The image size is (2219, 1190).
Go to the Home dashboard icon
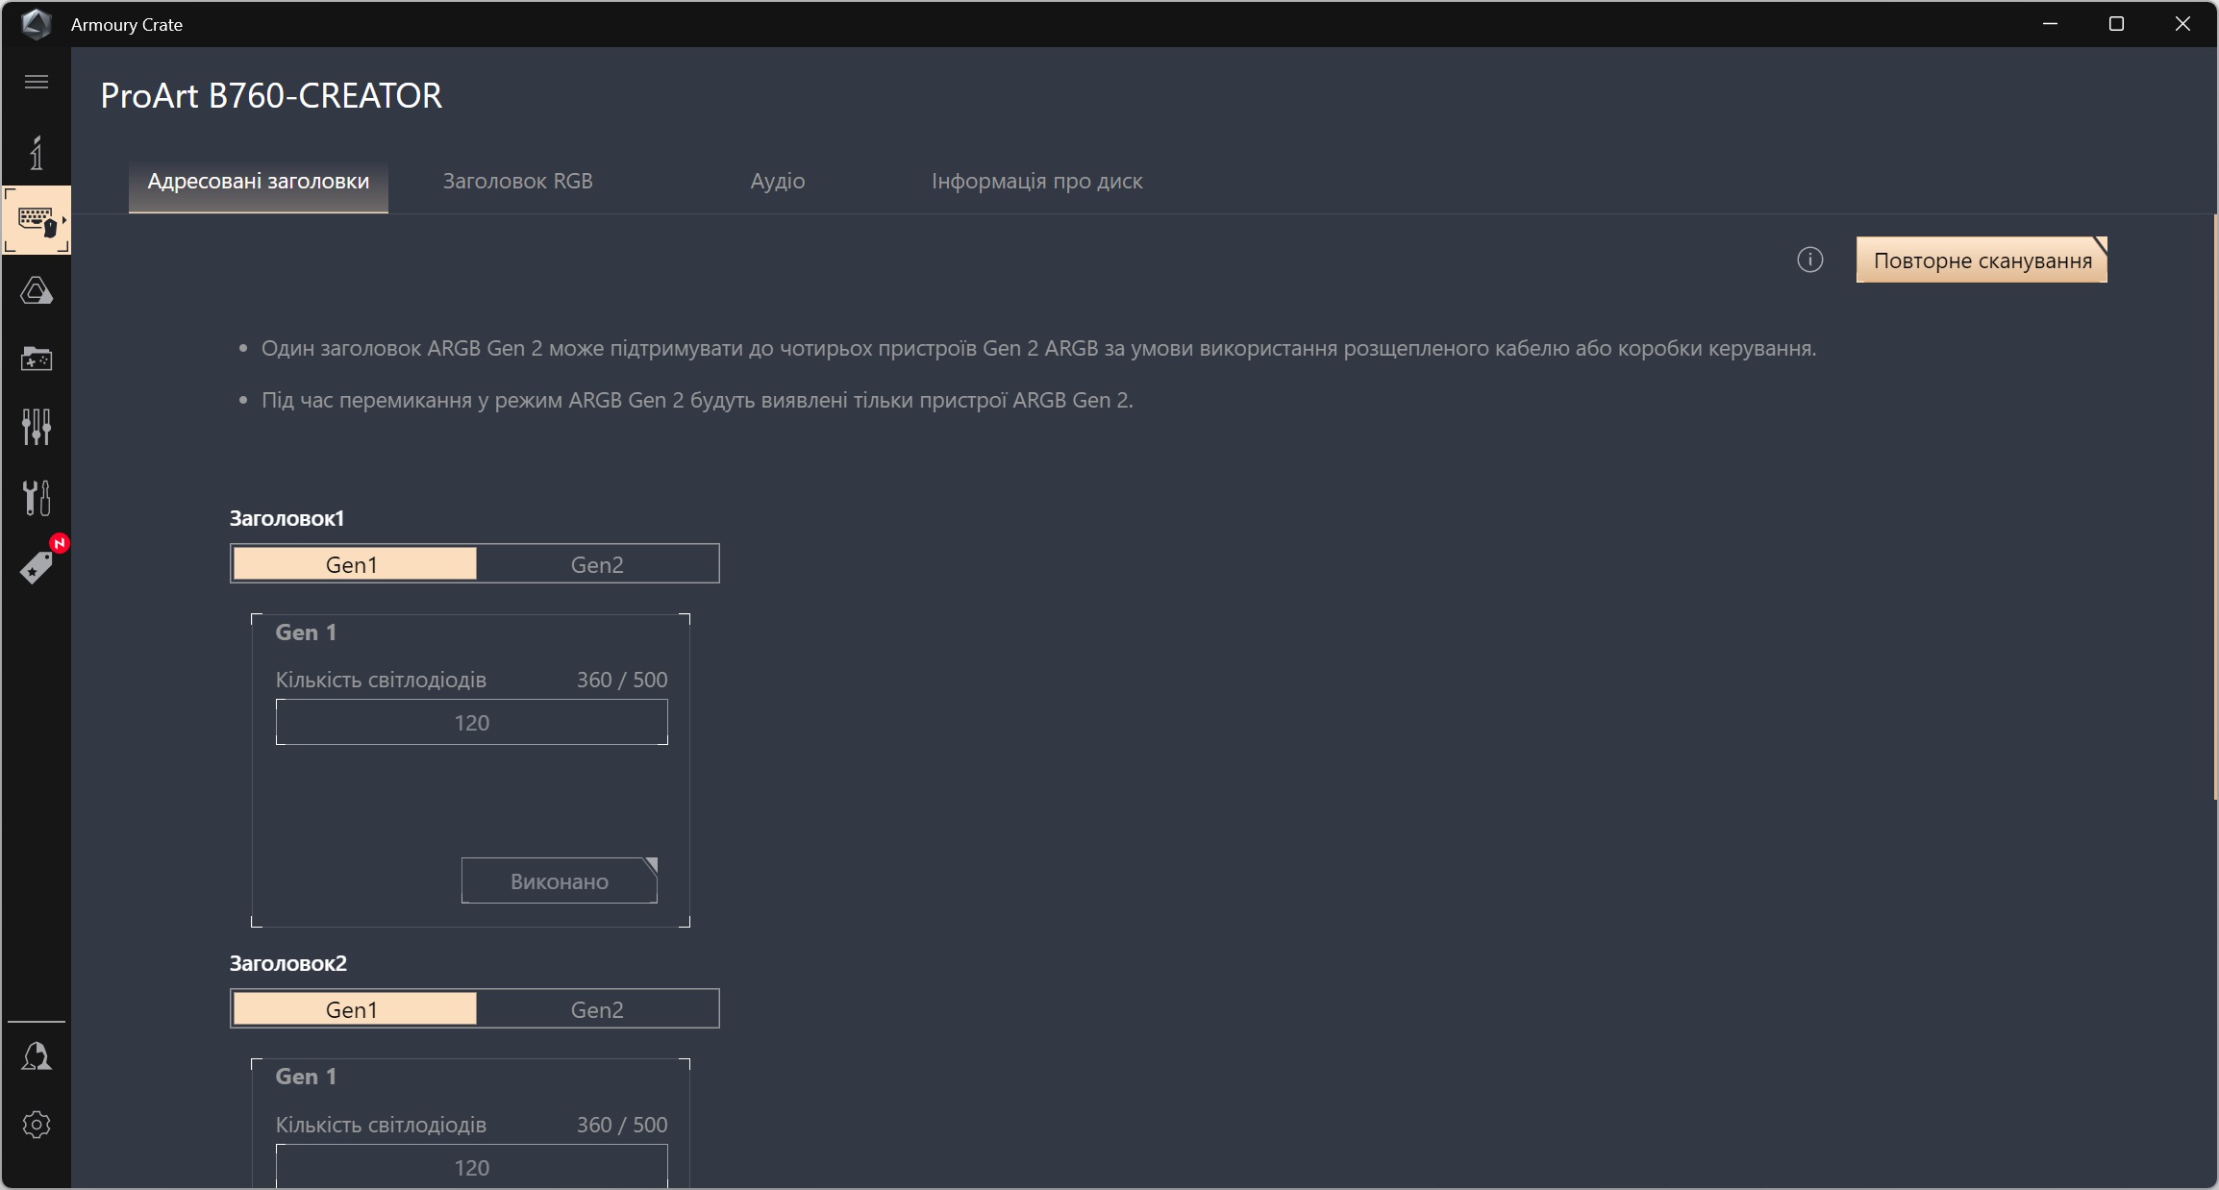pos(37,153)
